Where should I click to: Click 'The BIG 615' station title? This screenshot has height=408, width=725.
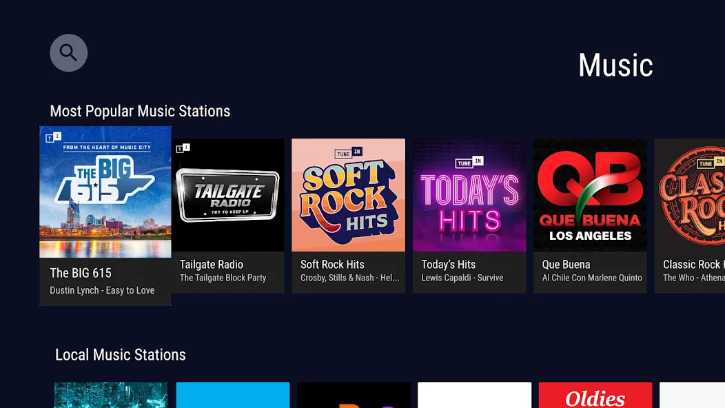tap(81, 273)
